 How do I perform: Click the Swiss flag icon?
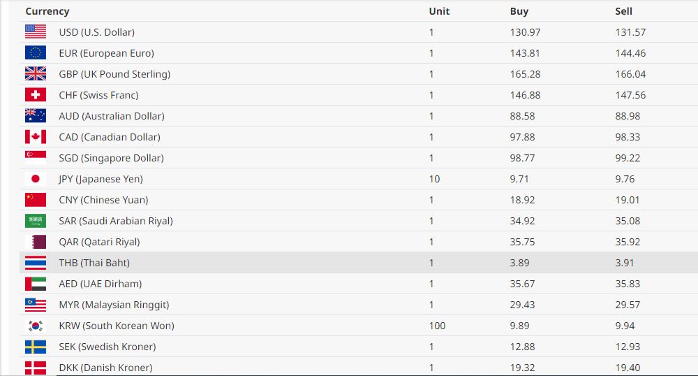coord(36,94)
